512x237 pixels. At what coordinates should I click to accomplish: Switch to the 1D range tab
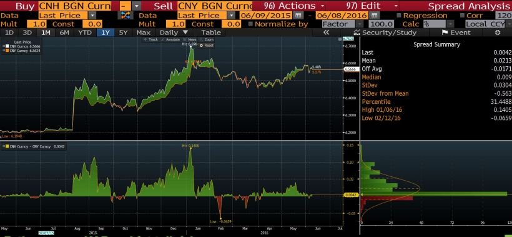click(10, 33)
